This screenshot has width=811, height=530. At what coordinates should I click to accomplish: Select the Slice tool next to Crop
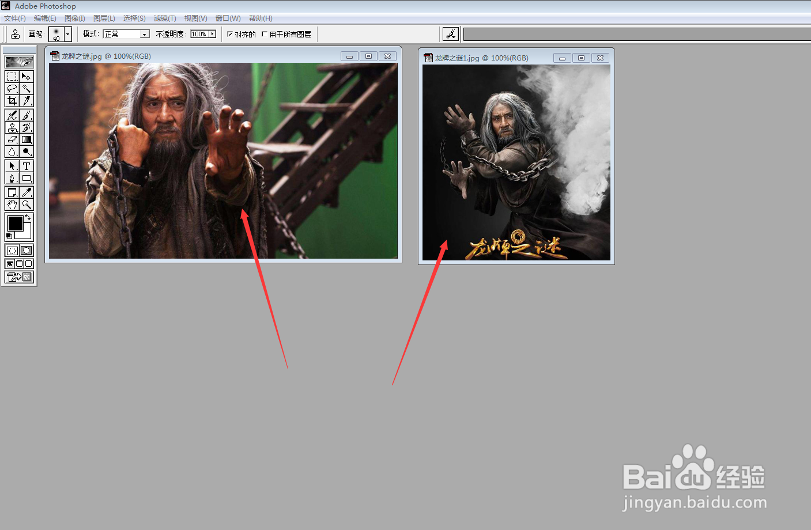coord(27,101)
